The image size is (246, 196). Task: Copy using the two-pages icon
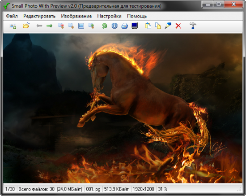point(158,26)
